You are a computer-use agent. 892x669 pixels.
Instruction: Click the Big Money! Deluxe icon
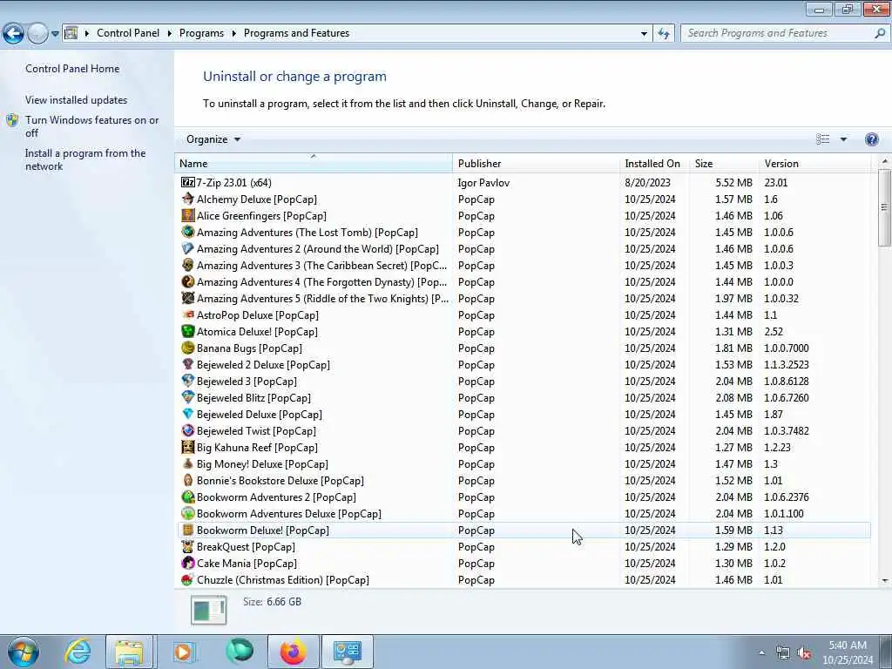click(188, 463)
